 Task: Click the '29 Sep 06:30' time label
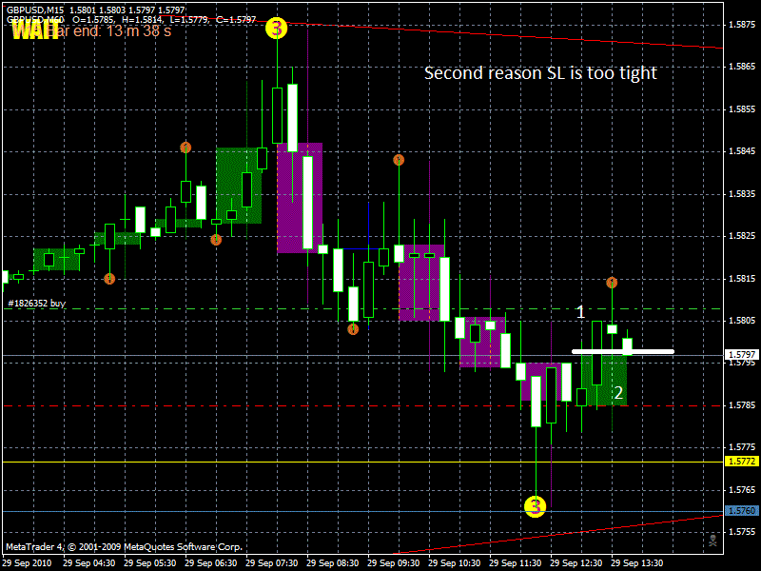pos(210,563)
